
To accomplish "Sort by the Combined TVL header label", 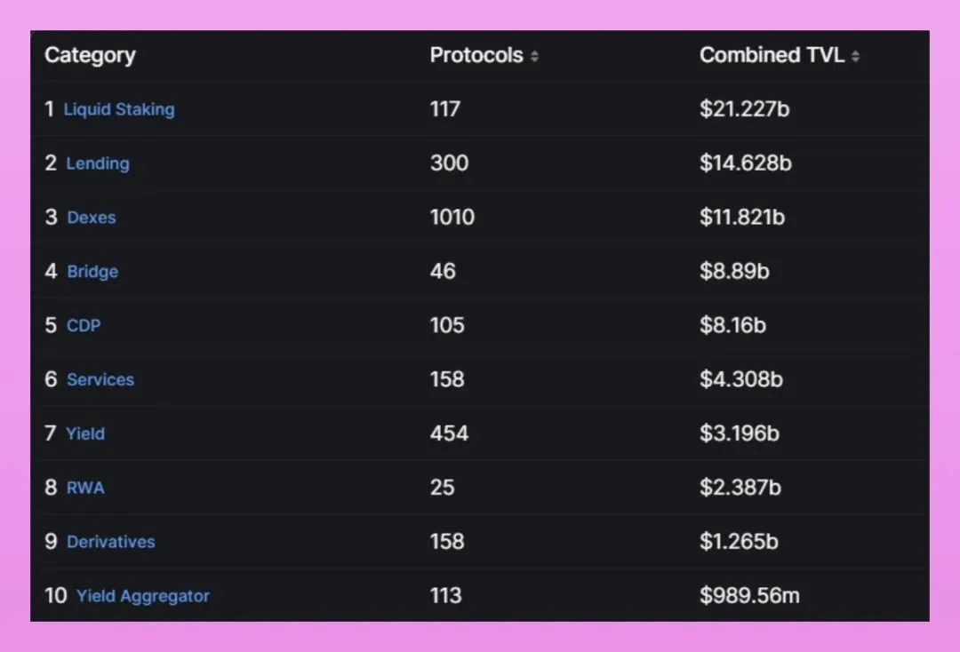I will tap(772, 55).
